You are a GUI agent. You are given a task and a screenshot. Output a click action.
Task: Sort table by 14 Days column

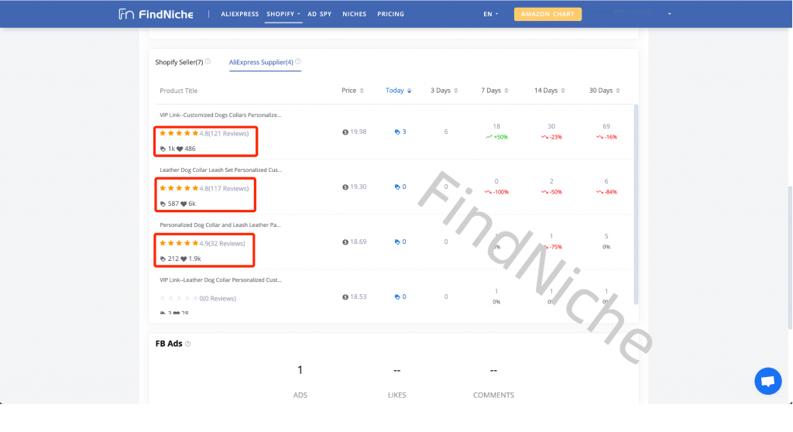click(549, 91)
